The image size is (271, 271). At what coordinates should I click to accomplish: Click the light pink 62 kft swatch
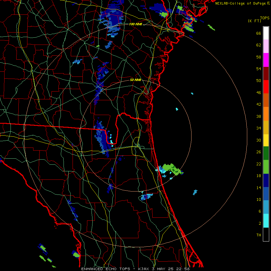[266, 46]
